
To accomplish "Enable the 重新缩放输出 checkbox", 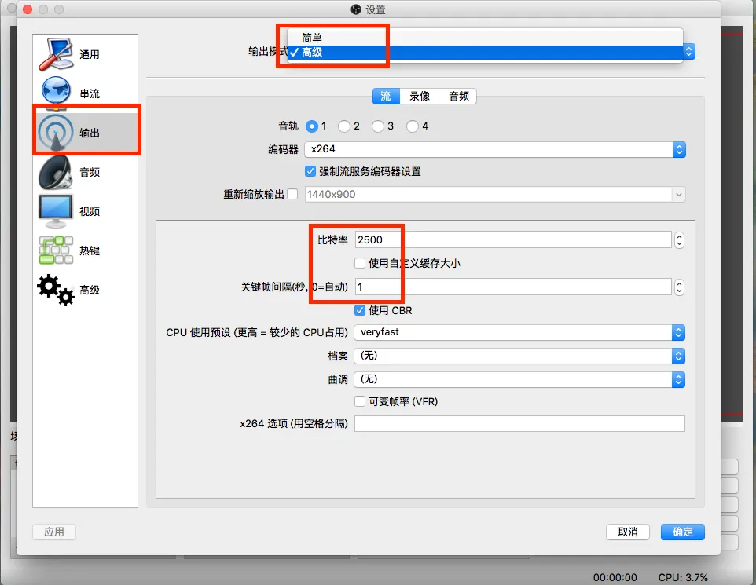I will (292, 194).
